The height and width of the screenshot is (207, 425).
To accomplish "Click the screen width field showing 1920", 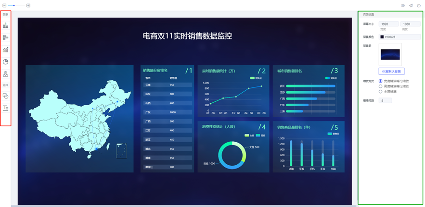I will (x=388, y=24).
